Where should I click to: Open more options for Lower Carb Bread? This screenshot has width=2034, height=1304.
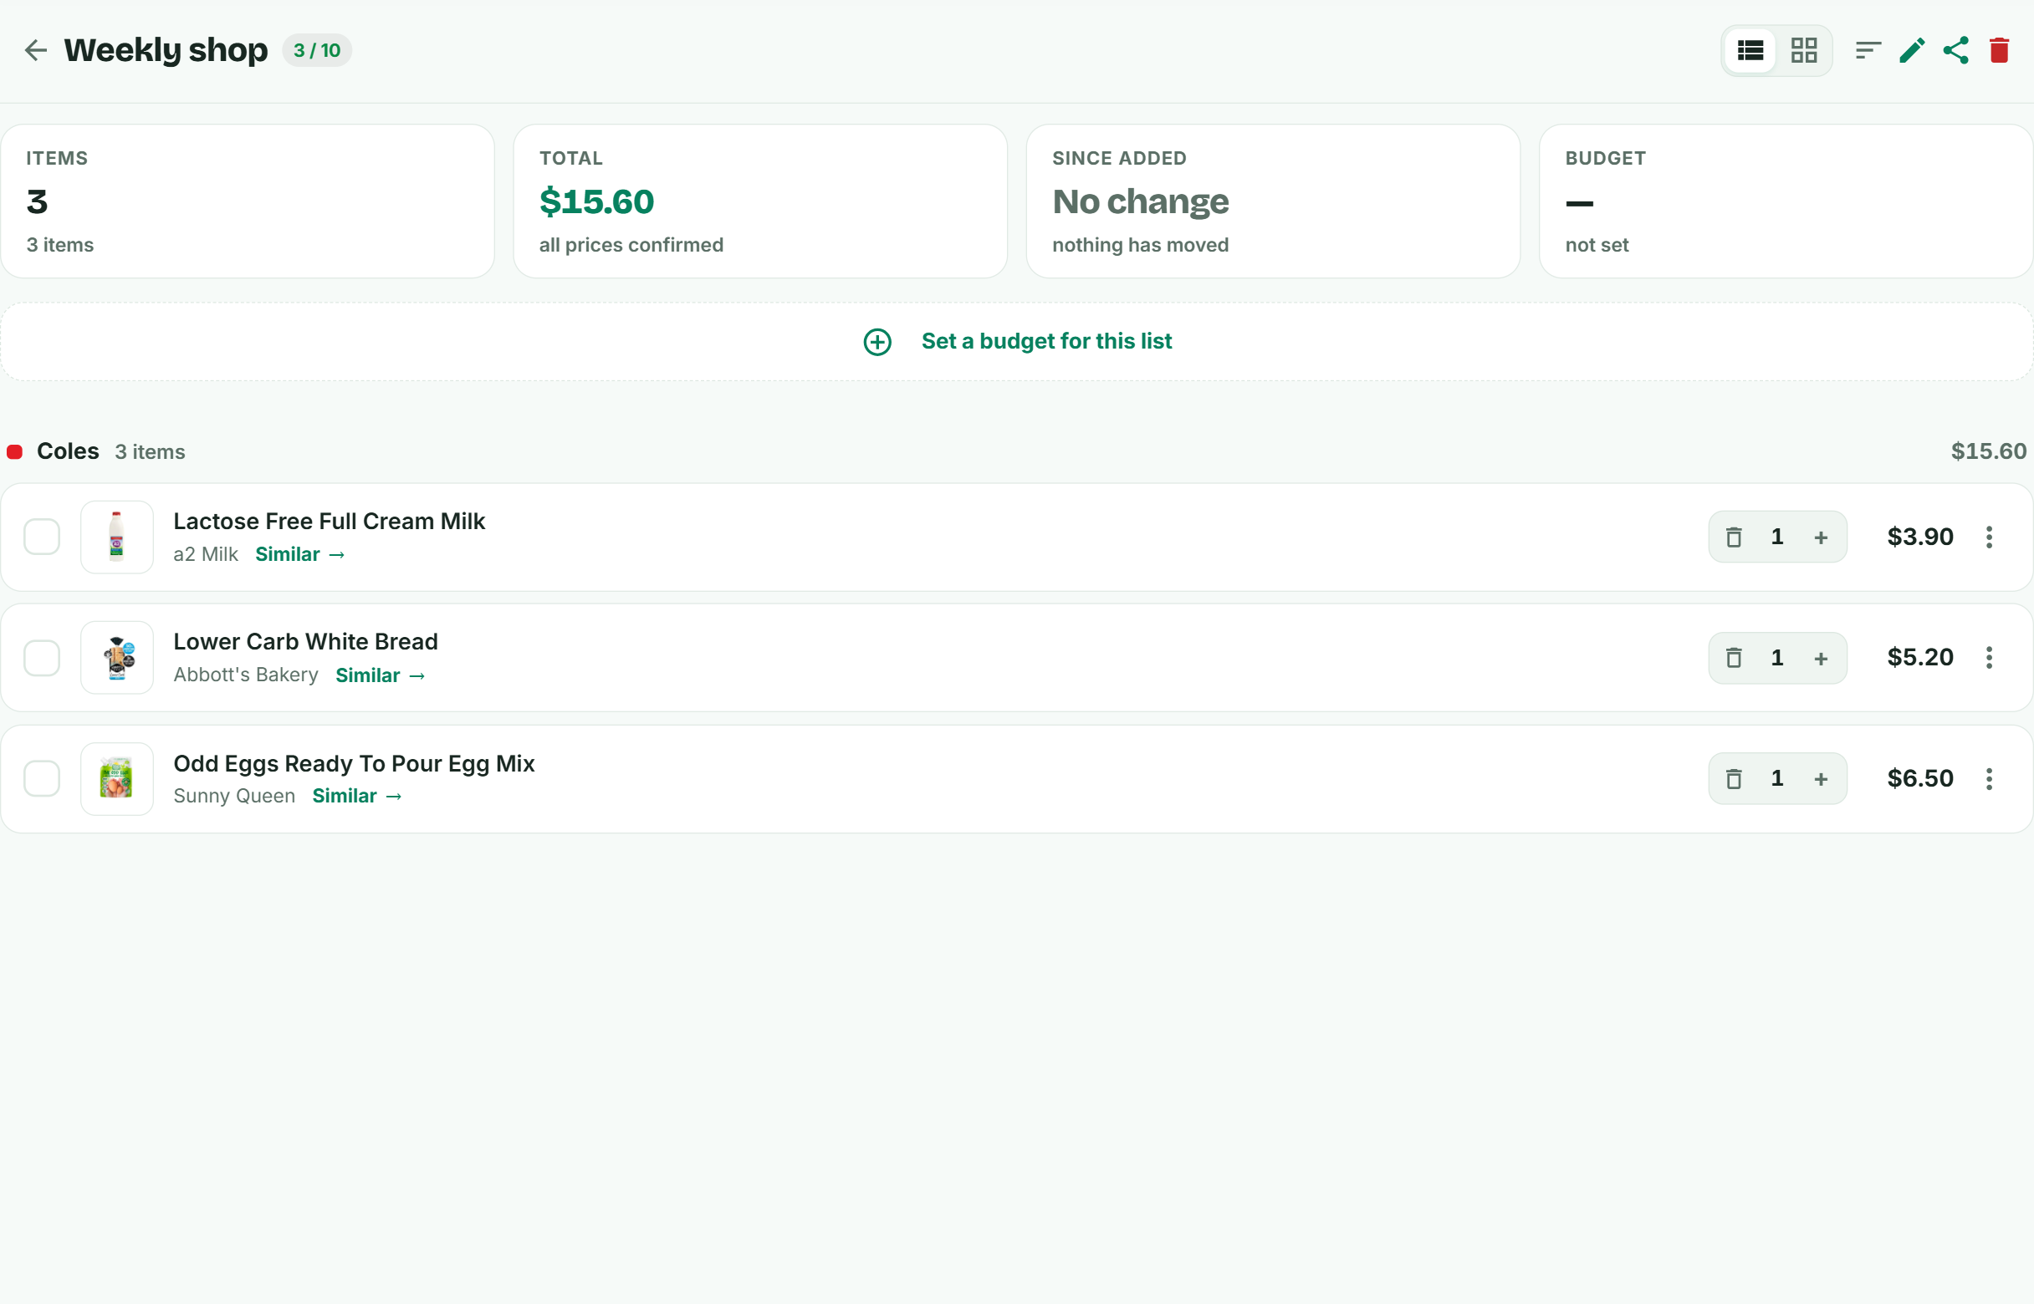coord(1989,658)
